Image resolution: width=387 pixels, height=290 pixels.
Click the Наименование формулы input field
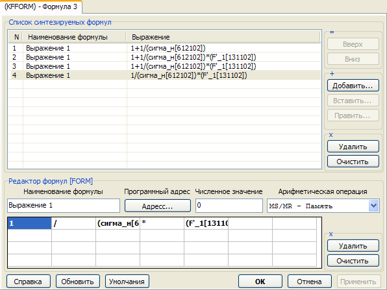click(64, 206)
